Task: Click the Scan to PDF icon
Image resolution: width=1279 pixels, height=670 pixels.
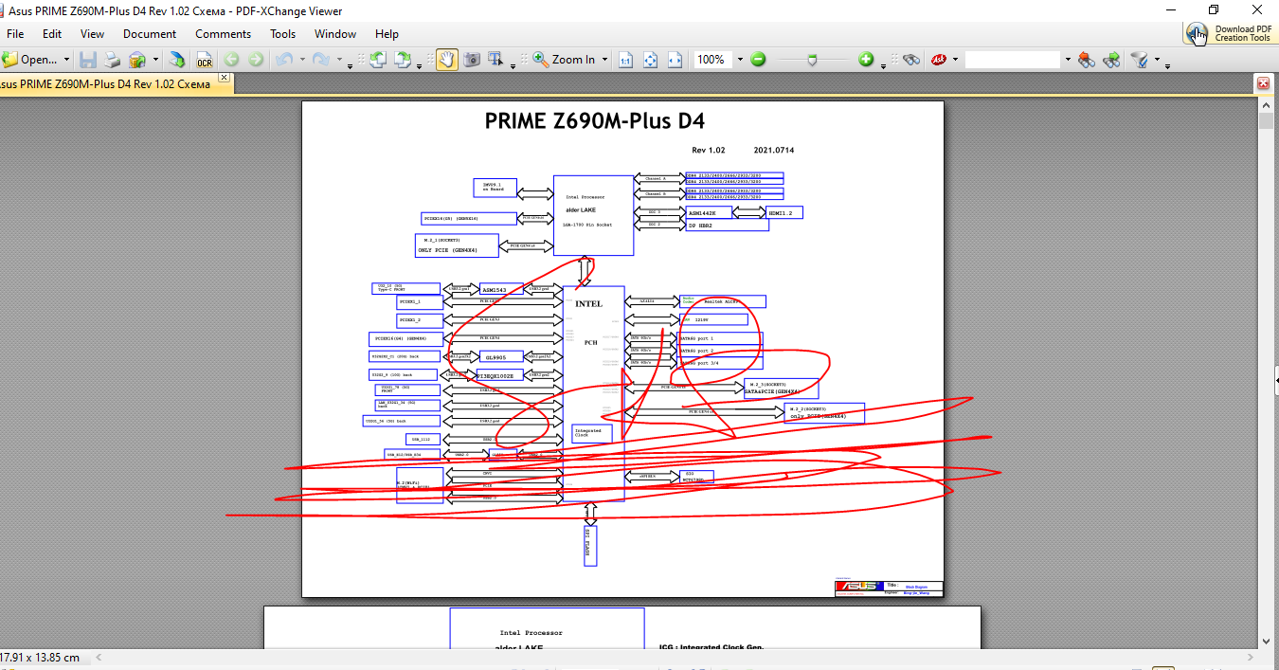Action: coord(177,60)
